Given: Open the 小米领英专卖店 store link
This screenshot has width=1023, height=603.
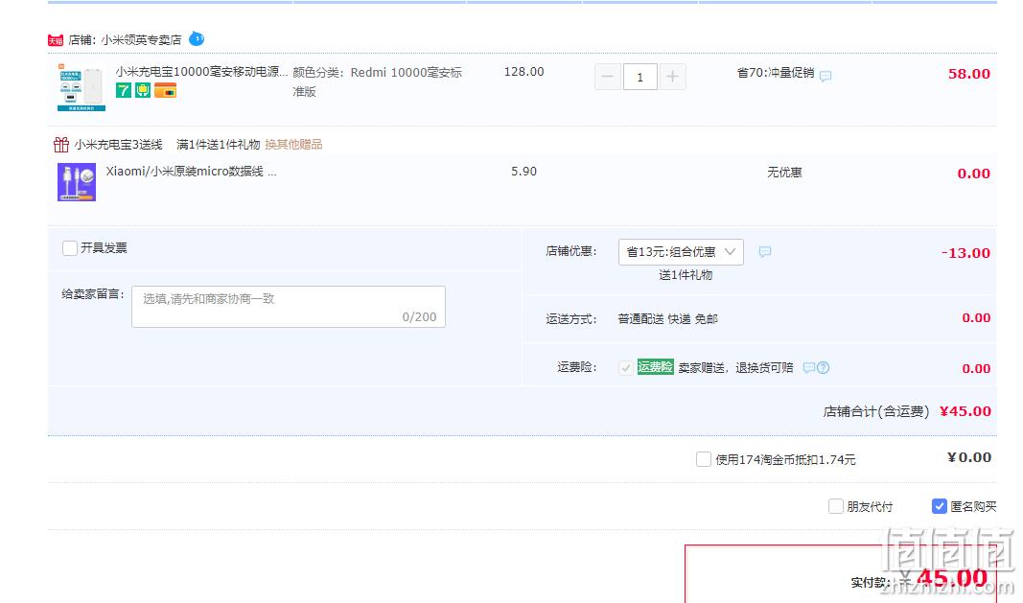Looking at the screenshot, I should 141,40.
